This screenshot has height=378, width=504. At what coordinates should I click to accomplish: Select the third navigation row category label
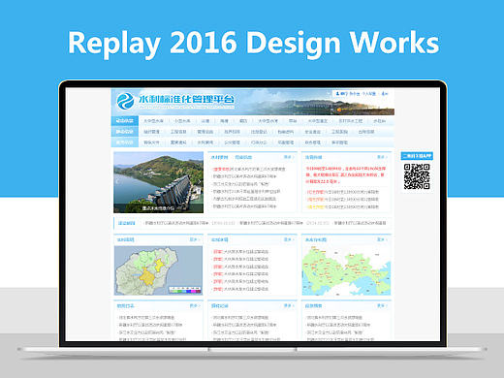125,142
